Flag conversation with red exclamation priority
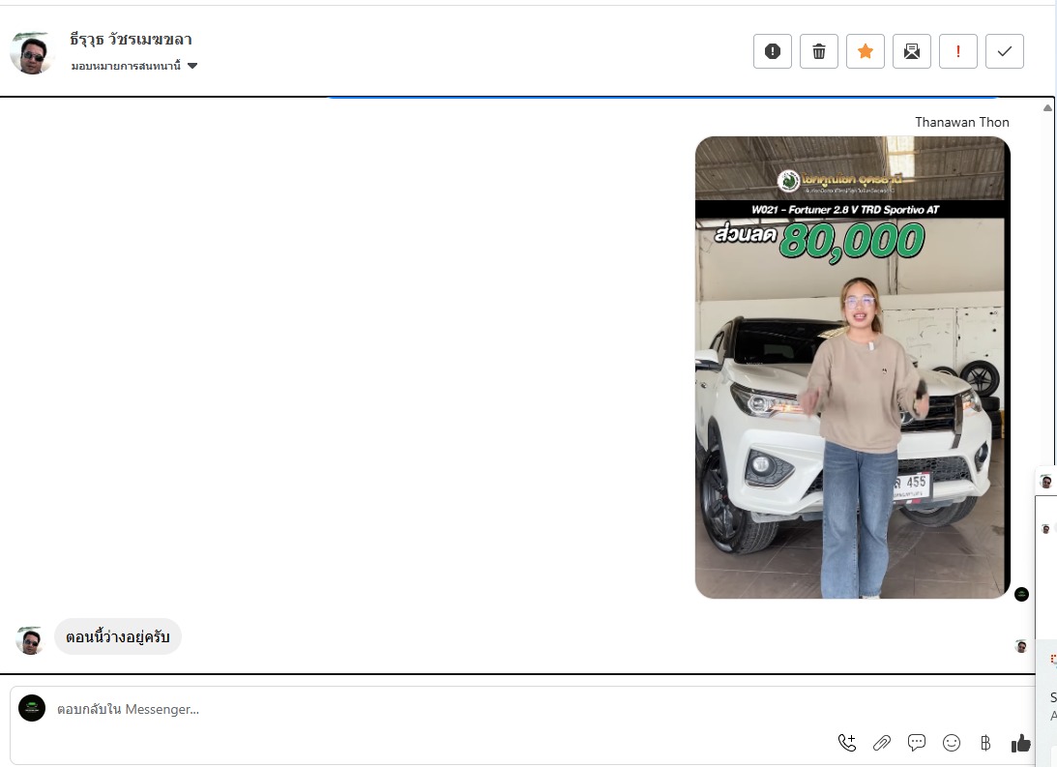Viewport: 1057px width, 767px height. click(x=957, y=51)
